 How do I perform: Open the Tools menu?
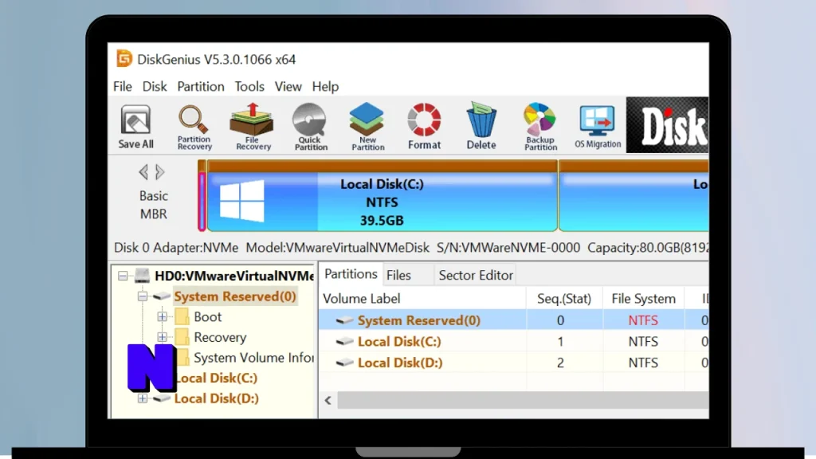[x=249, y=86]
